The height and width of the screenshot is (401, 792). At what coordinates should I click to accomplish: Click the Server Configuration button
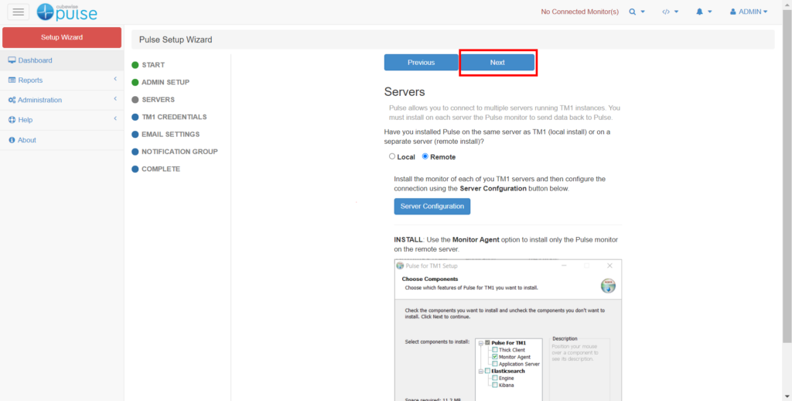432,207
